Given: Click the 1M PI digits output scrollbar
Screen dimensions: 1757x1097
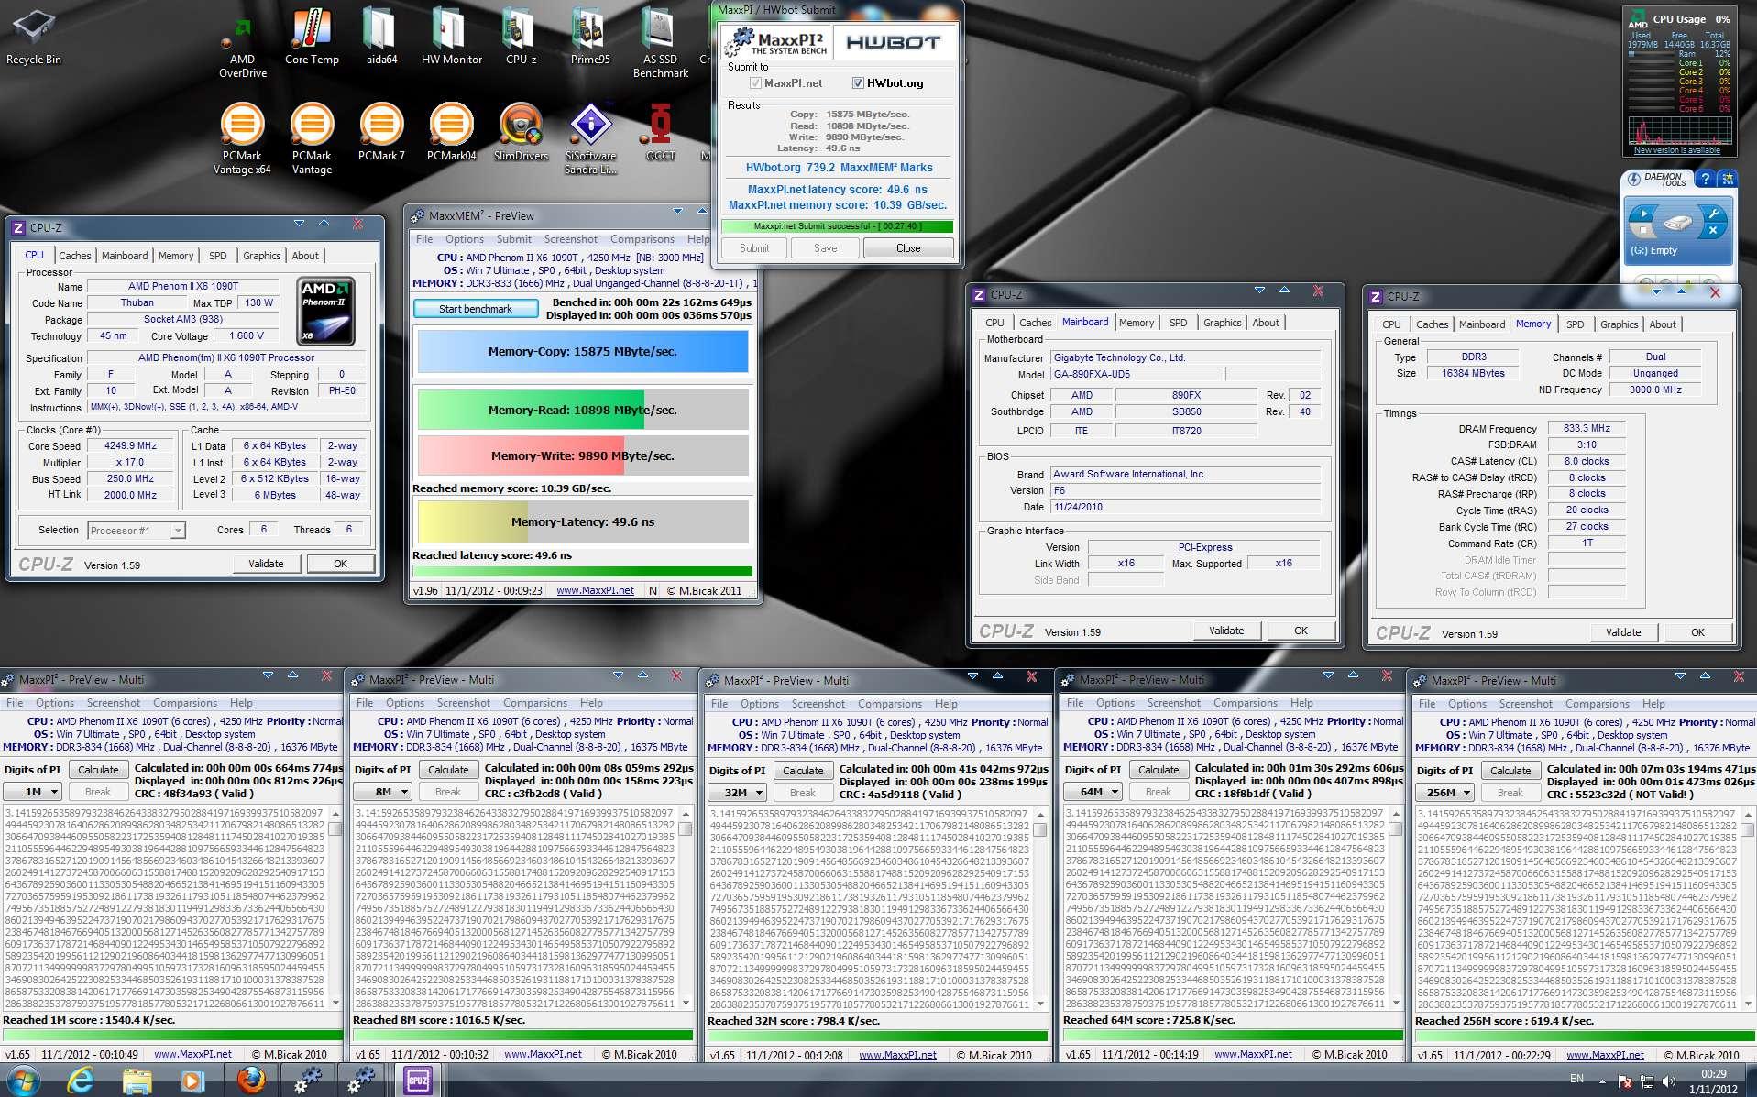Looking at the screenshot, I should pos(335,907).
